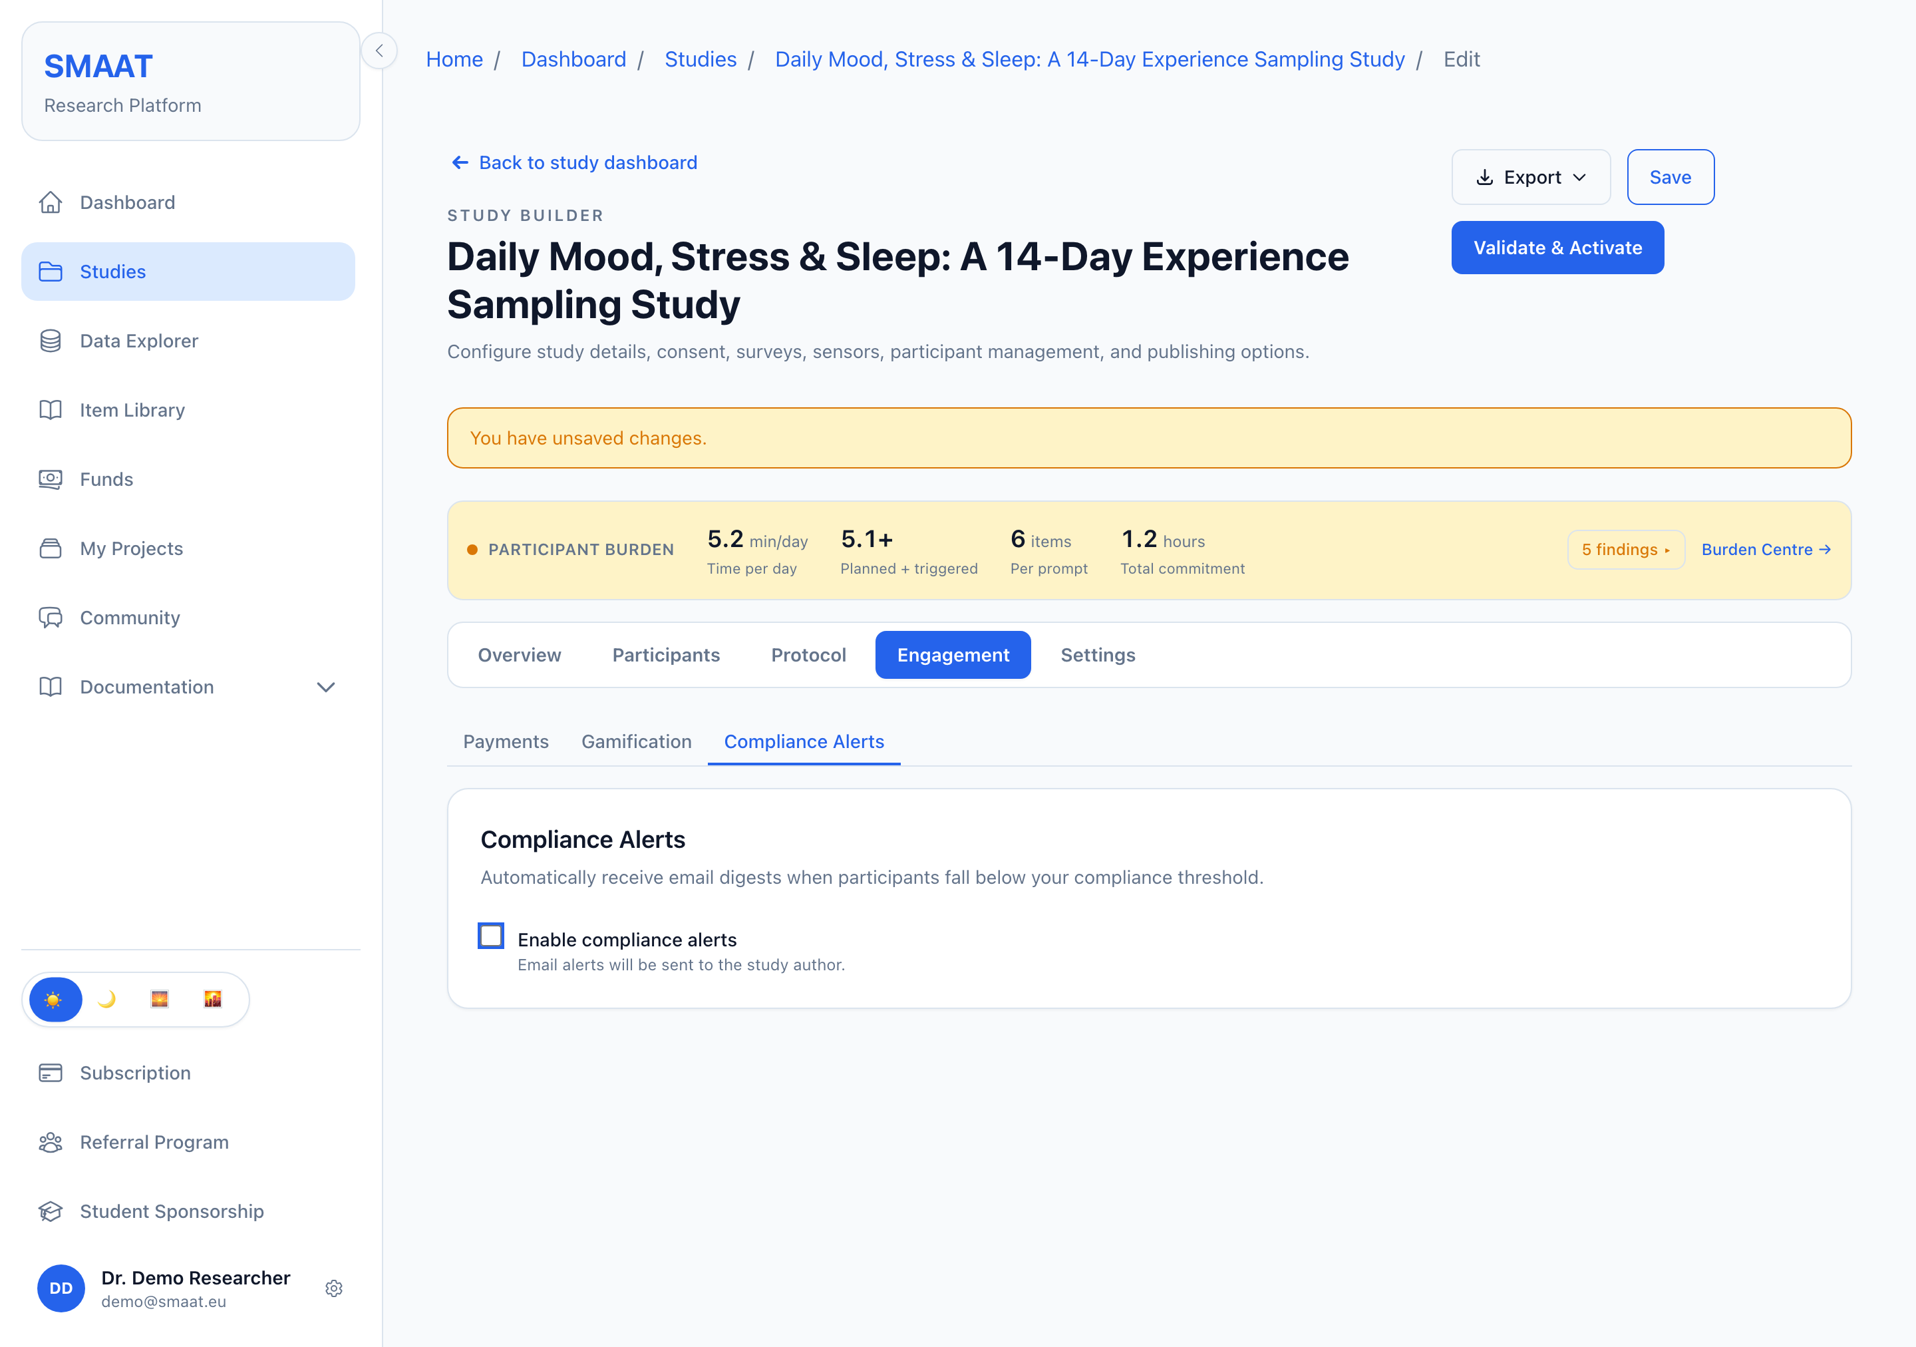The height and width of the screenshot is (1347, 1916).
Task: Select the Engagement tab
Action: pos(953,655)
